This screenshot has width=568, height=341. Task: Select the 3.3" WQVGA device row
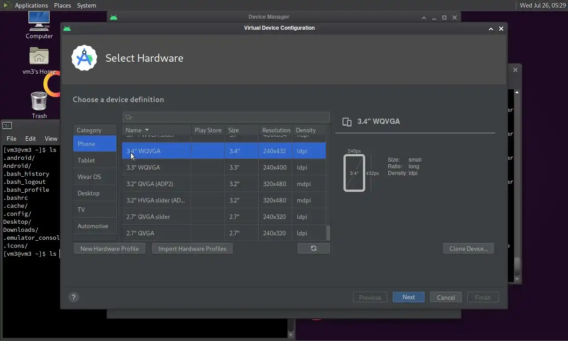point(224,167)
